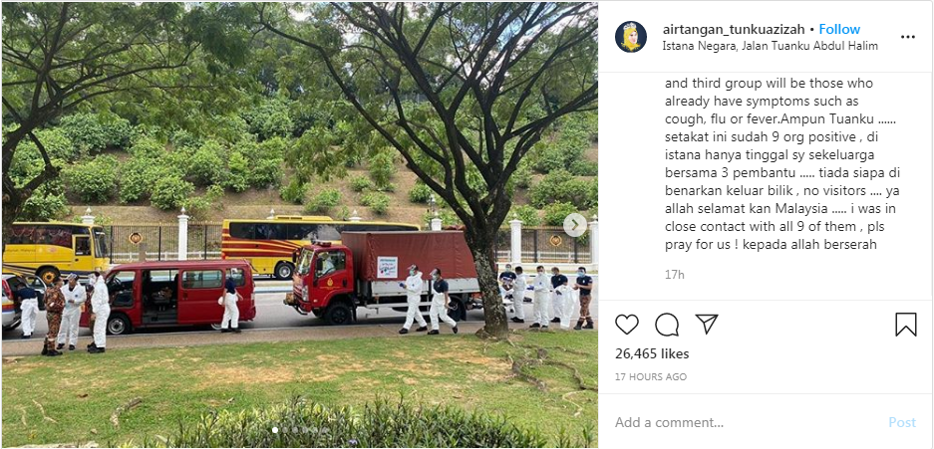The height and width of the screenshot is (449, 934).
Task: Share post using paper plane icon
Action: tap(707, 325)
